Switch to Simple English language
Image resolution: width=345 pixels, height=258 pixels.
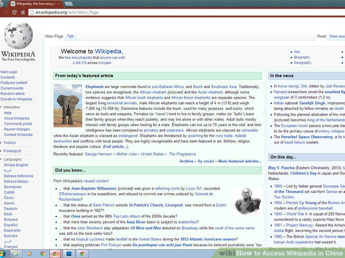point(16,165)
